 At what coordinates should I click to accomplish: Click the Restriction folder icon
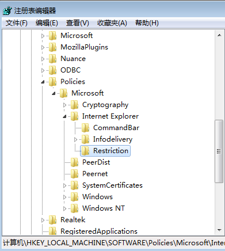[x=85, y=151]
